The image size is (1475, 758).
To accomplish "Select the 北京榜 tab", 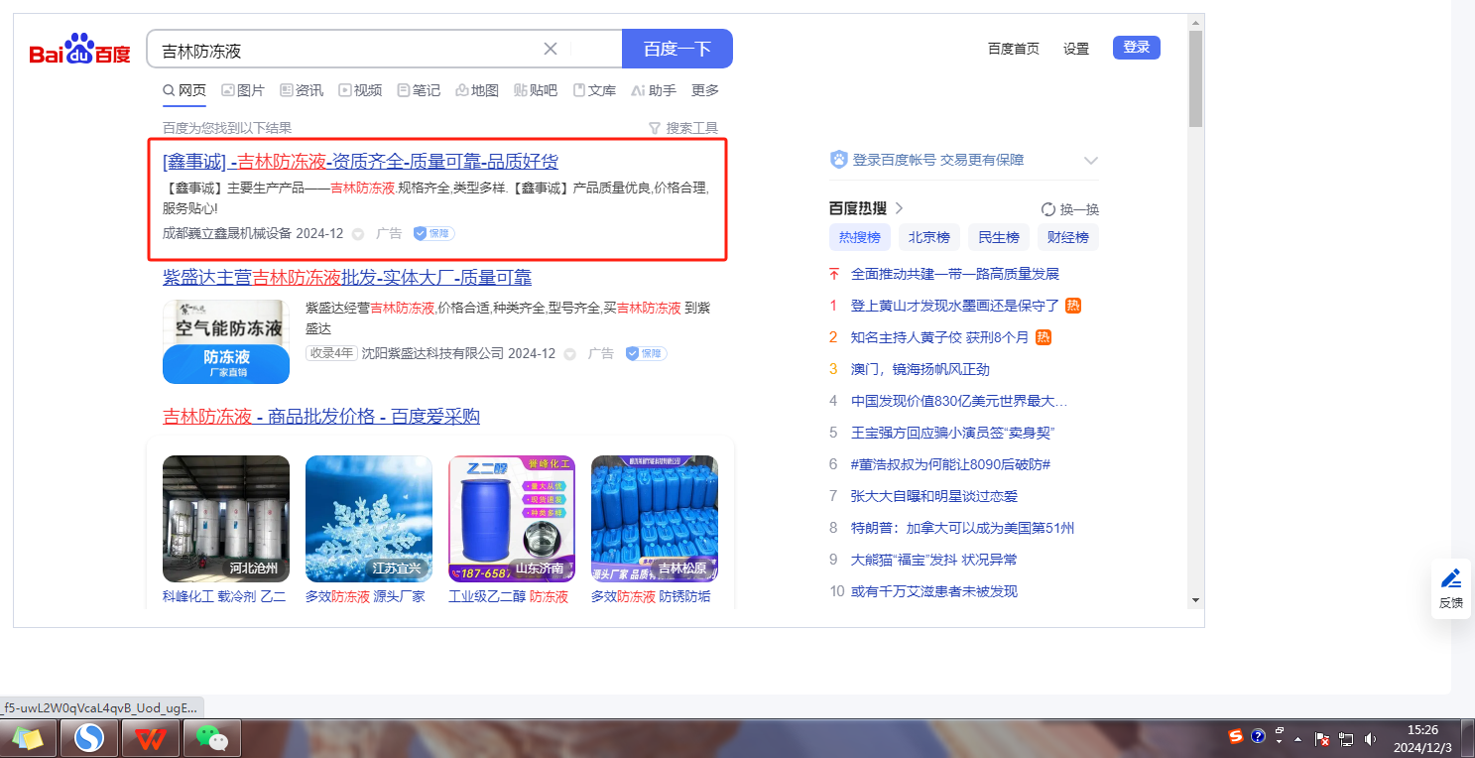I will pyautogui.click(x=929, y=237).
